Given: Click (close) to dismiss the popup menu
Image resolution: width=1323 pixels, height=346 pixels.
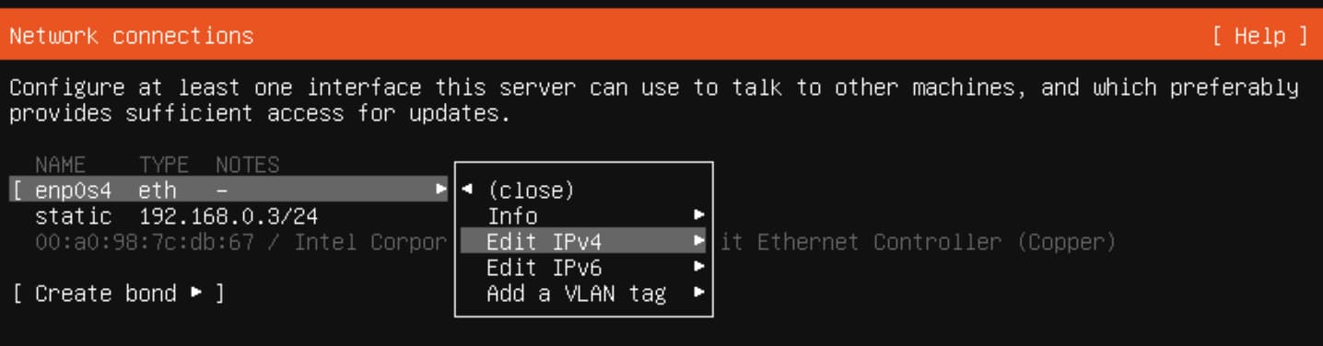Looking at the screenshot, I should click(531, 190).
